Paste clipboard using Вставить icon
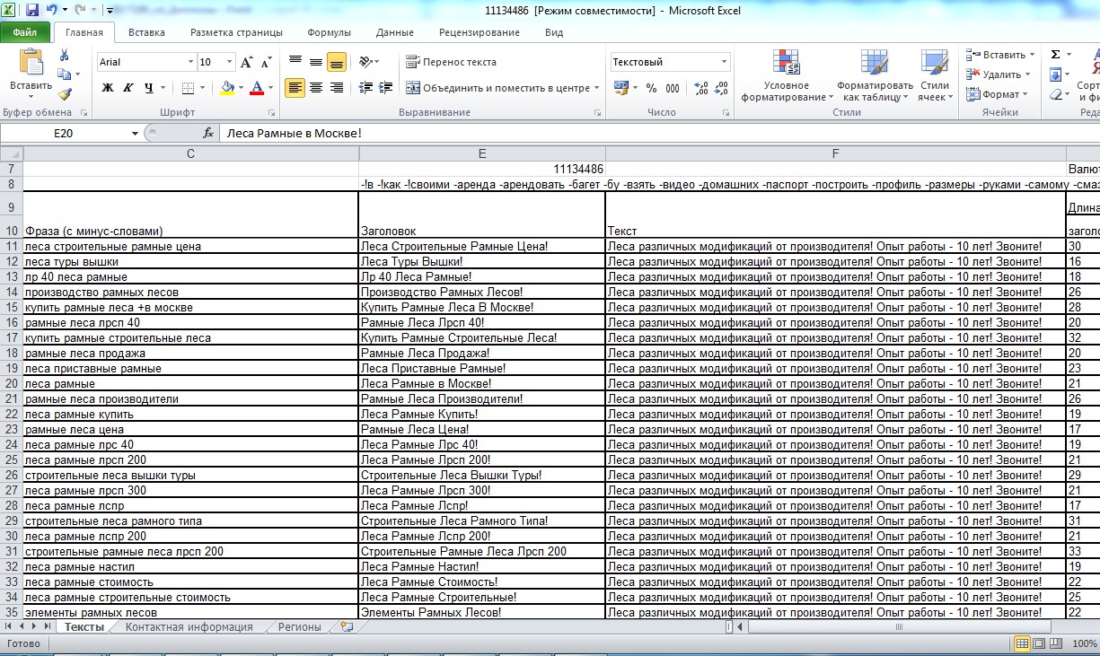The width and height of the screenshot is (1100, 656). coord(31,62)
